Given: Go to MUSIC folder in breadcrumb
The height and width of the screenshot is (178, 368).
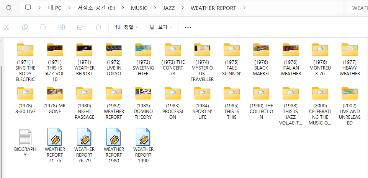Looking at the screenshot, I should [139, 8].
